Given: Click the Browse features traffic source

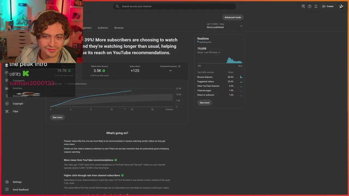Looking at the screenshot, I should (x=205, y=77).
